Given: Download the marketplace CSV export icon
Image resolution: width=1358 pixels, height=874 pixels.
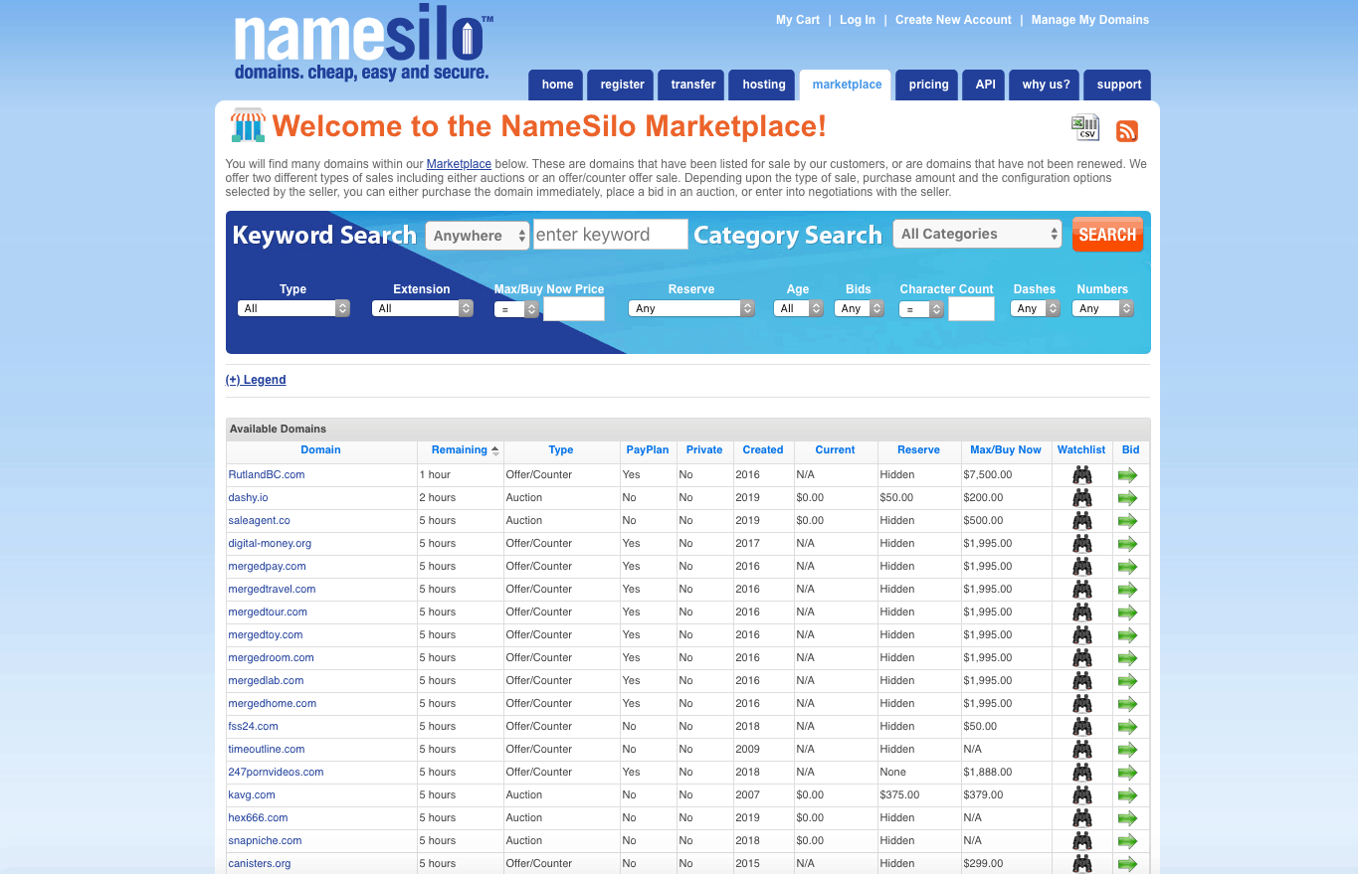Looking at the screenshot, I should (1084, 127).
